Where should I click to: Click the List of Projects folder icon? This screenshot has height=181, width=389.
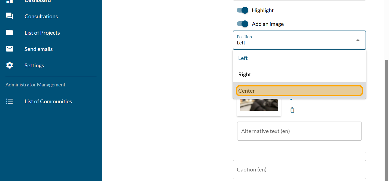pos(10,33)
